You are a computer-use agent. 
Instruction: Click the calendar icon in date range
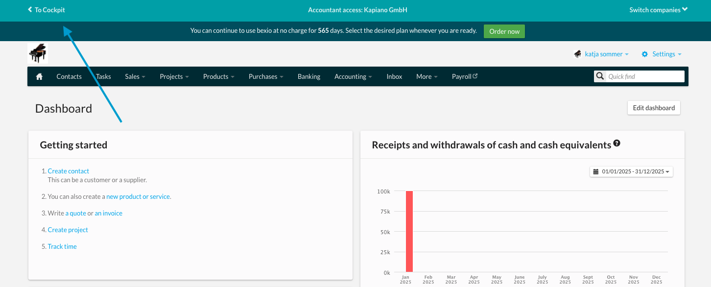(596, 171)
